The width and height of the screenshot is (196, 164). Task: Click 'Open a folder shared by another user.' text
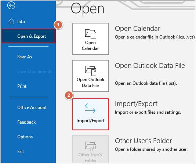click(x=151, y=149)
